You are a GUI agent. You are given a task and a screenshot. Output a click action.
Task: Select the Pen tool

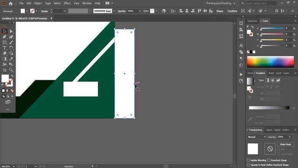tap(4, 37)
